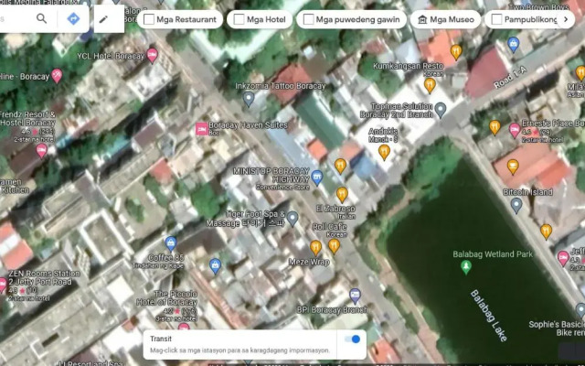The image size is (585, 366).
Task: Select the El Zabroso restaurant pin
Action: (x=342, y=195)
